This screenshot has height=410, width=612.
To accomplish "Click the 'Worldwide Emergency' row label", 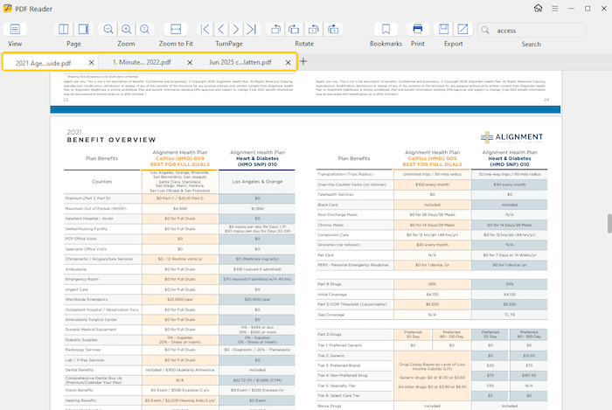I will pyautogui.click(x=87, y=299).
